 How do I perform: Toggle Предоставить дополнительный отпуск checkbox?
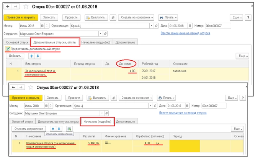pos(8,49)
